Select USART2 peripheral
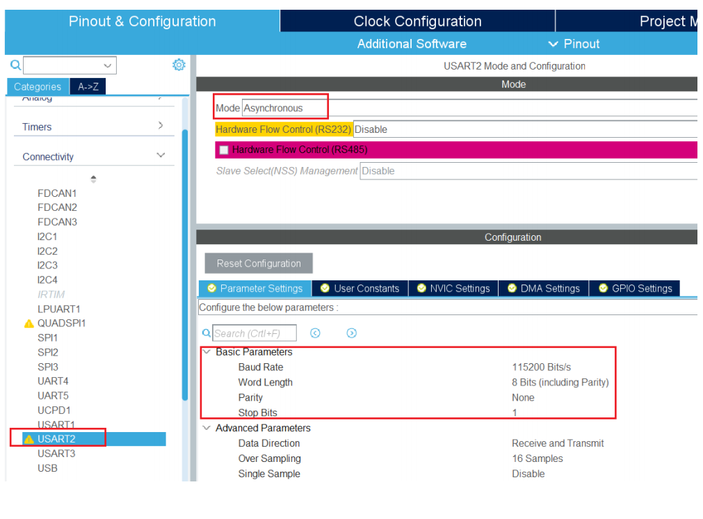The height and width of the screenshot is (519, 703). [56, 439]
